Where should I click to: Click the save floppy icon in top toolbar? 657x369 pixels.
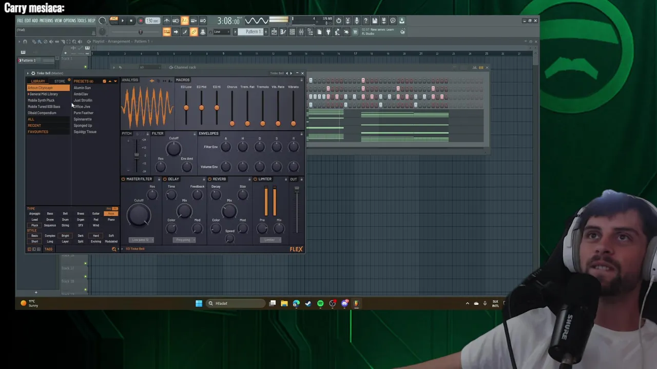click(375, 20)
